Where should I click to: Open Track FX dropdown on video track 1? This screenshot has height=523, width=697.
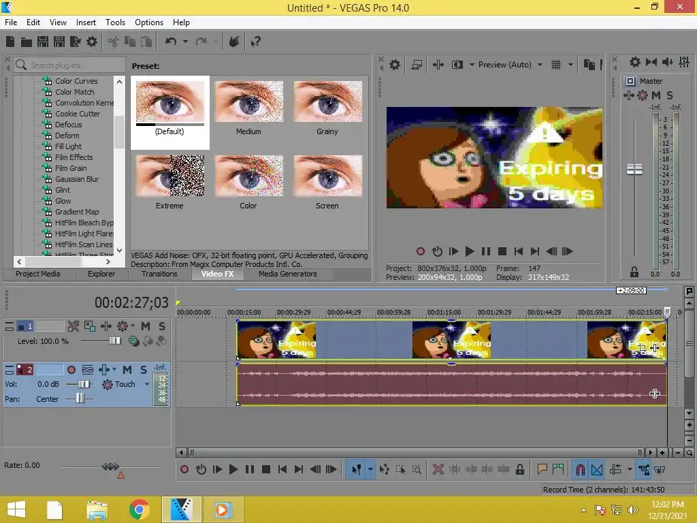coord(133,326)
